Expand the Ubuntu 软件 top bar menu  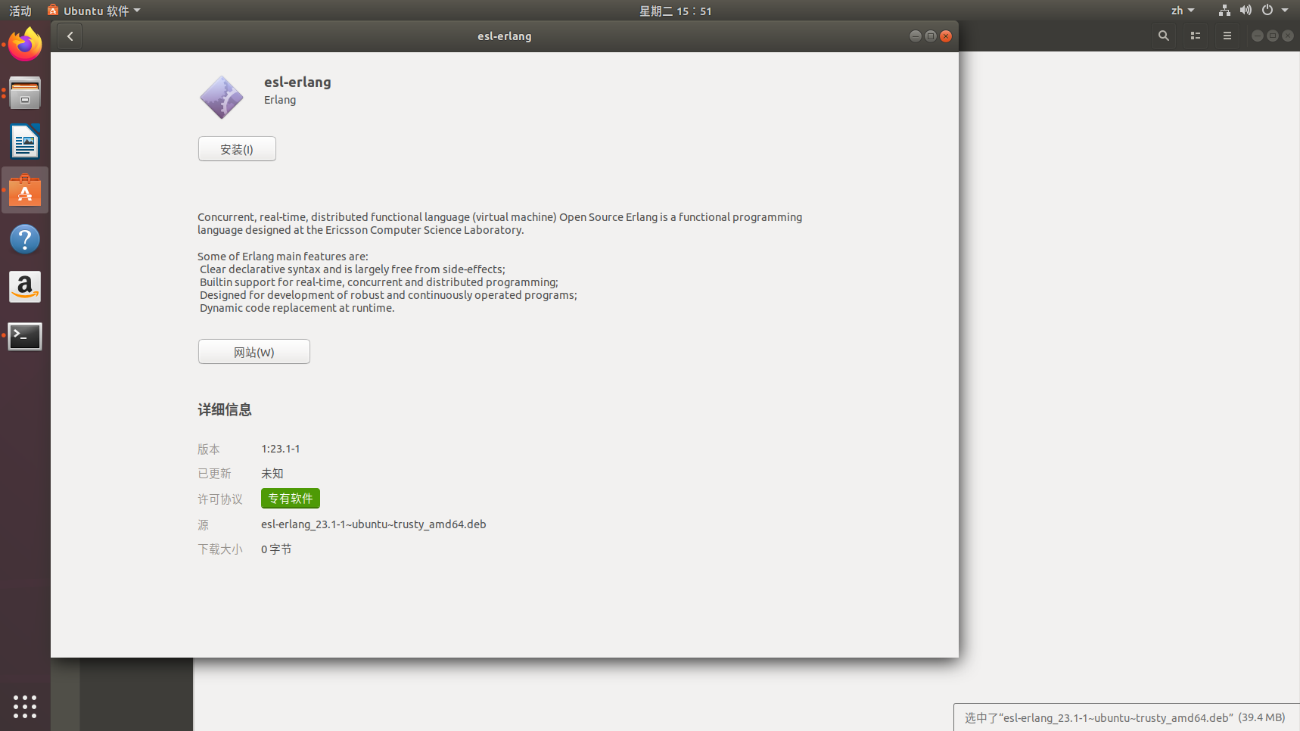[93, 10]
